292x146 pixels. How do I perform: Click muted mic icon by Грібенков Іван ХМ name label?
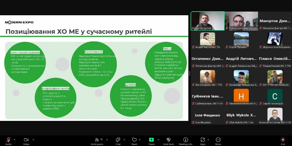193,104
